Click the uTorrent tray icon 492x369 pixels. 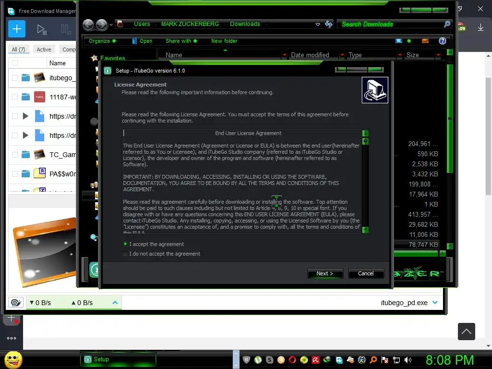[x=258, y=359]
